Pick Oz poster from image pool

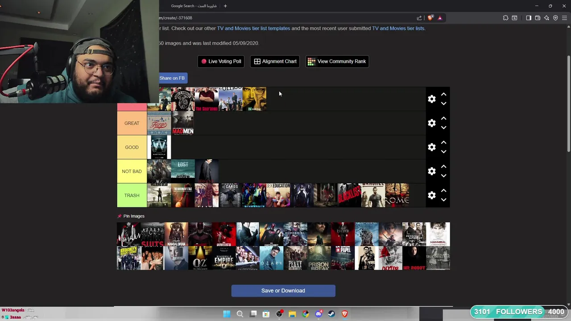200,258
